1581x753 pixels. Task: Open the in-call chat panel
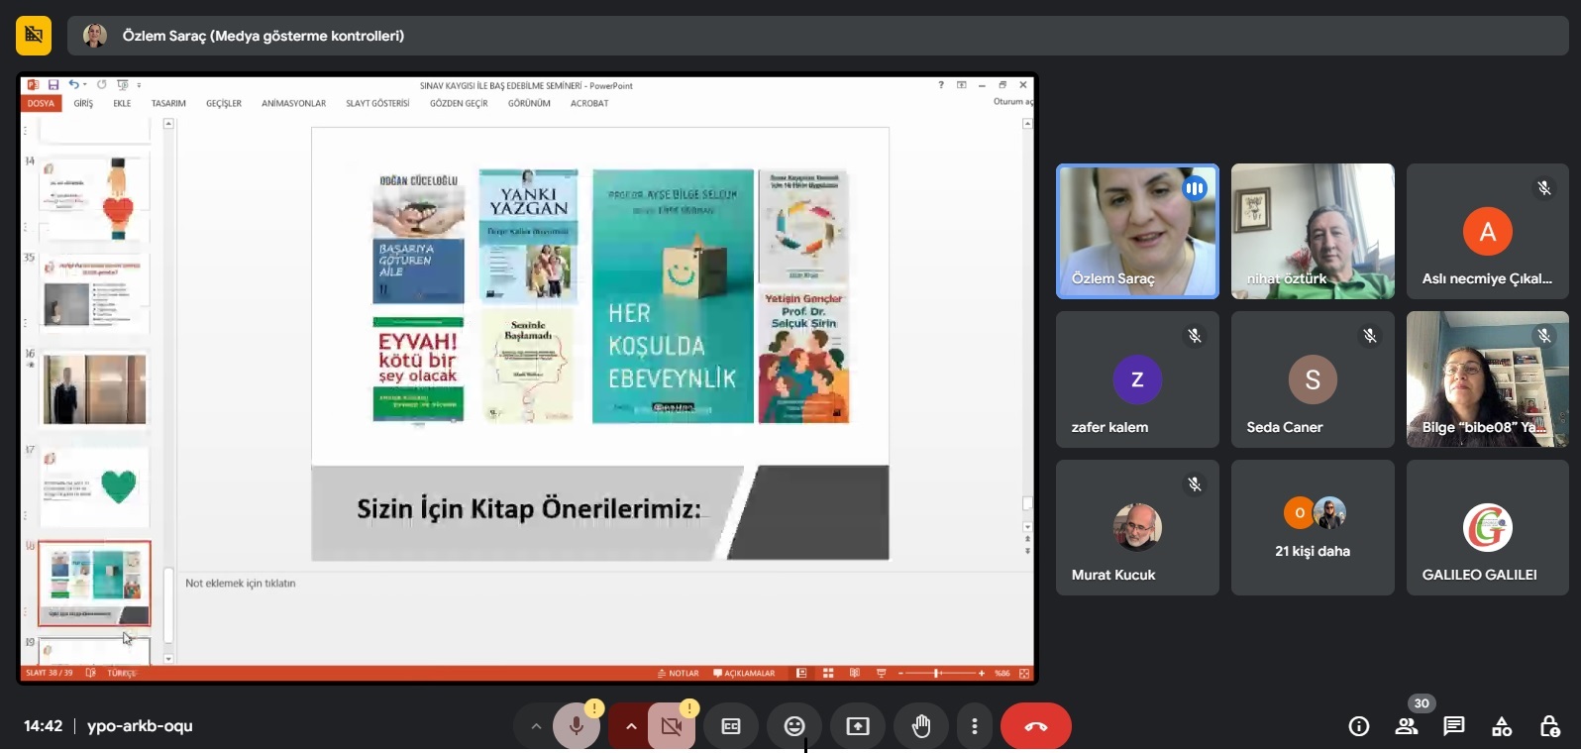1454,726
